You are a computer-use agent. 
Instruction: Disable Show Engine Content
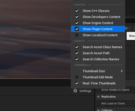pos(77,23)
